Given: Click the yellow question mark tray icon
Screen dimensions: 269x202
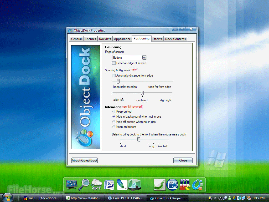Looking at the screenshot, I should [210, 198].
